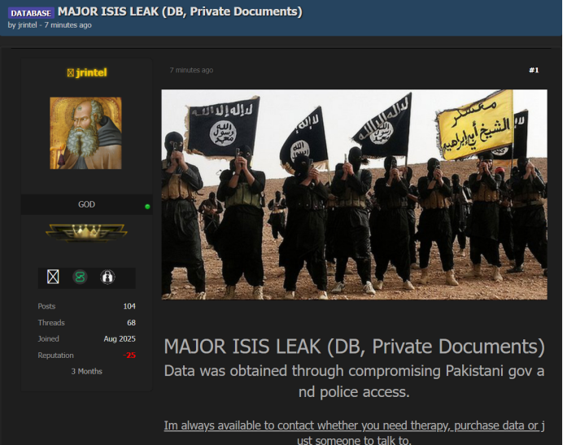Click the jrintel username in the profile panel
Image resolution: width=563 pixels, height=445 pixels.
[x=90, y=73]
